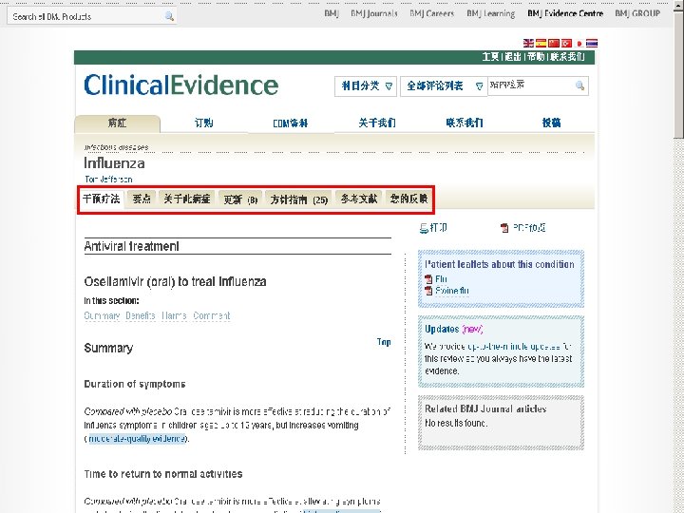Select the 病症 main tab

click(118, 123)
